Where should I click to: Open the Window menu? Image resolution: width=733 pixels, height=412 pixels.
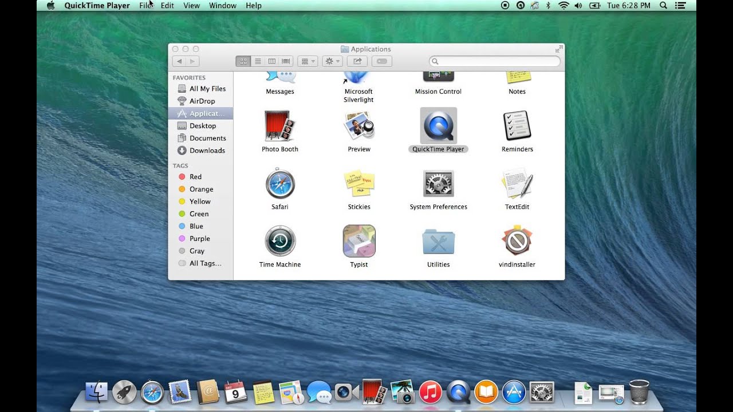click(223, 6)
